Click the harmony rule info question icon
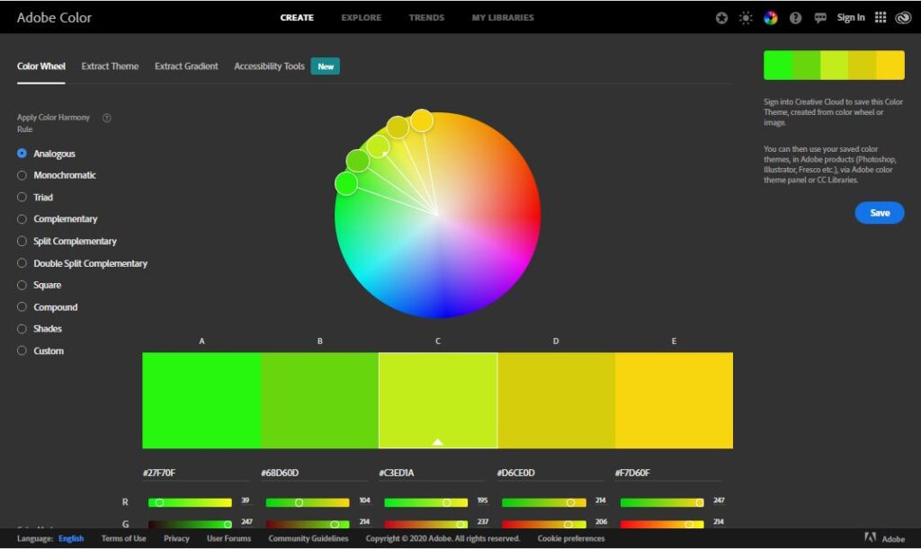 click(x=106, y=118)
